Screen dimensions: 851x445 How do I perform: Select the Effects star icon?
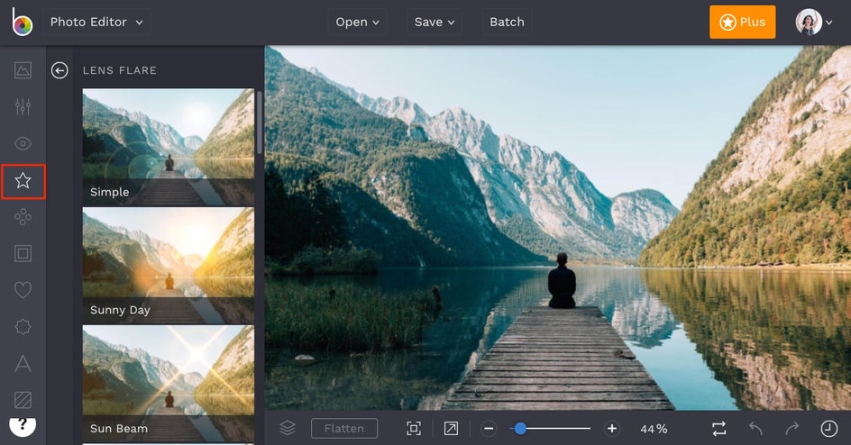pyautogui.click(x=23, y=180)
